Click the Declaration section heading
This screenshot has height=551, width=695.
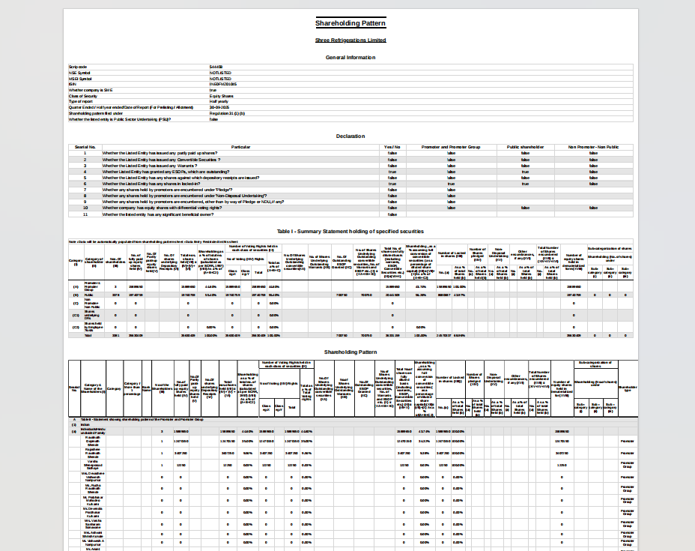click(350, 136)
